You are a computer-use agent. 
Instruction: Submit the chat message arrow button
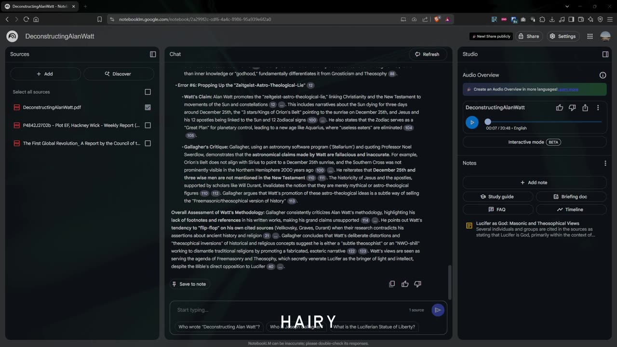(x=438, y=310)
